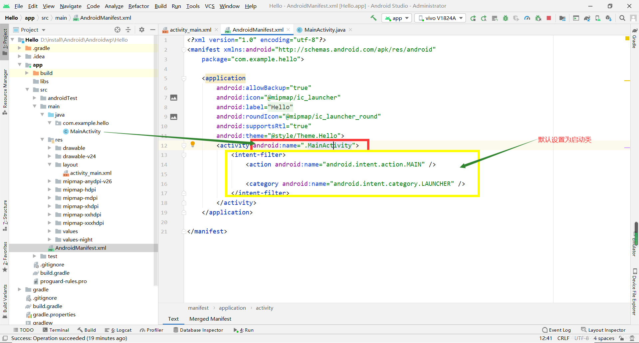Image resolution: width=639 pixels, height=343 pixels.
Task: Click the red Stop button
Action: pyautogui.click(x=549, y=18)
